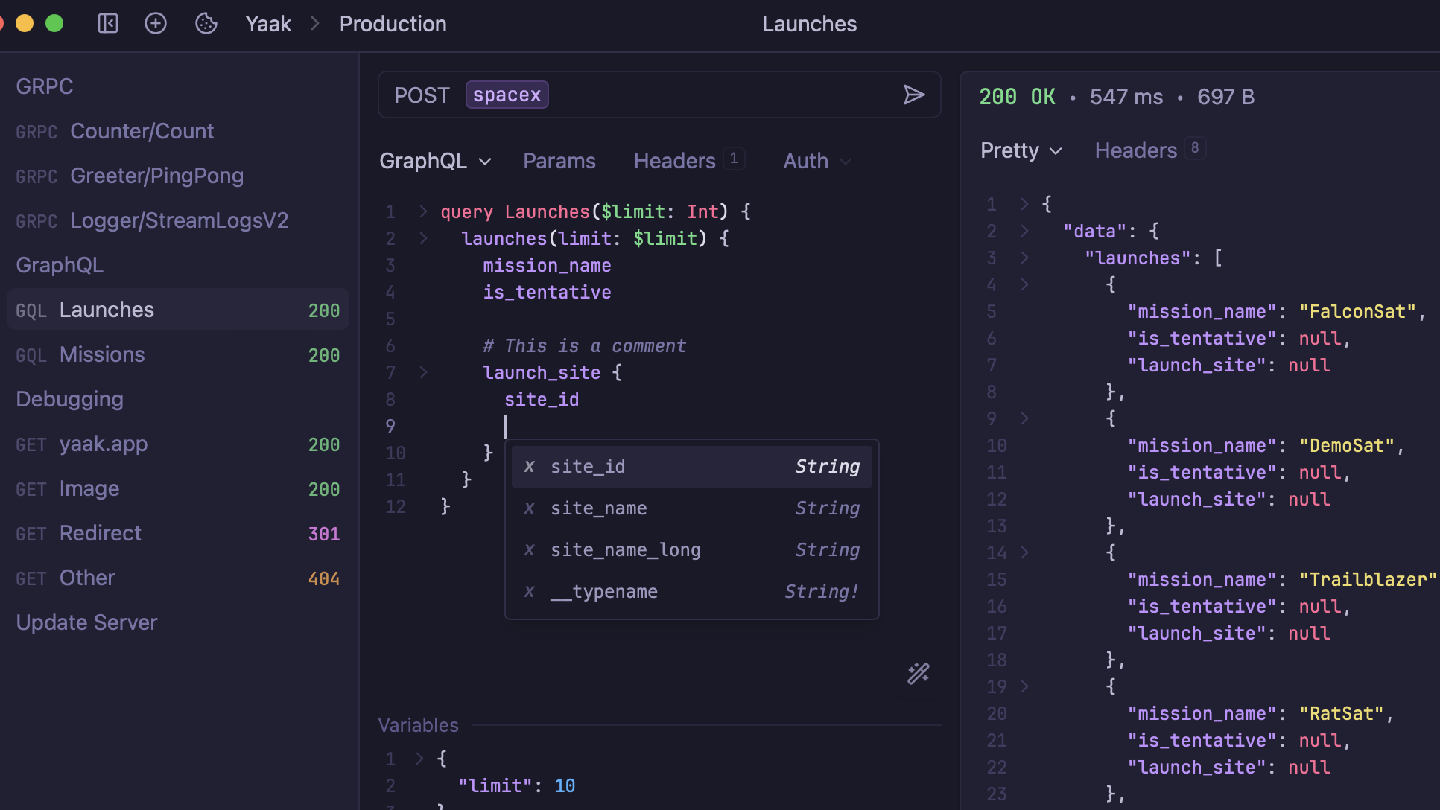This screenshot has width=1440, height=810.
Task: Collapse the launches array at line 3
Action: point(1024,258)
